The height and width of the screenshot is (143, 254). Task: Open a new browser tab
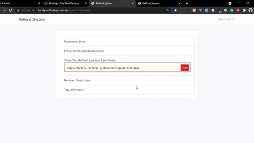[x=187, y=3]
